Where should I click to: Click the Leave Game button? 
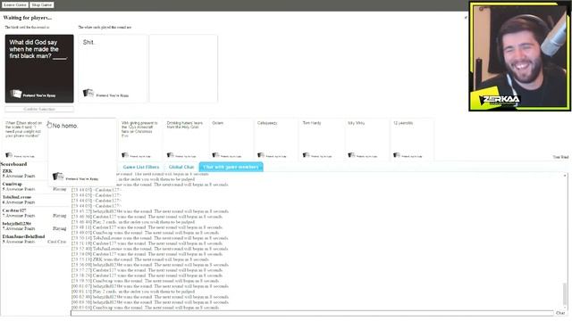tap(15, 4)
